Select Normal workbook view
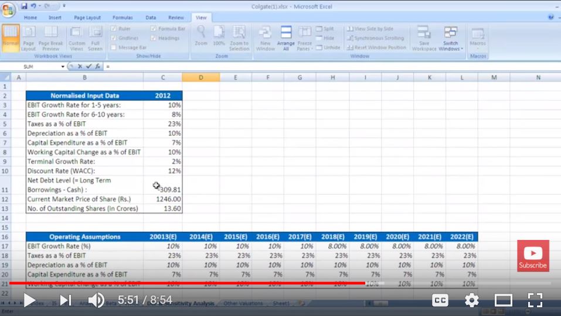The image size is (561, 316). tap(11, 38)
